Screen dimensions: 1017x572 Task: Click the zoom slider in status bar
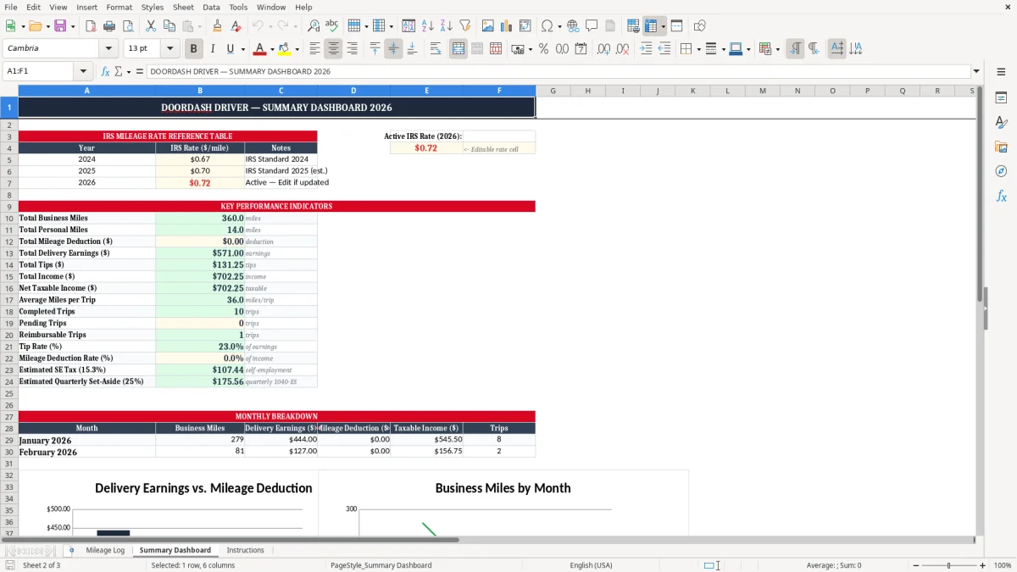pos(949,565)
